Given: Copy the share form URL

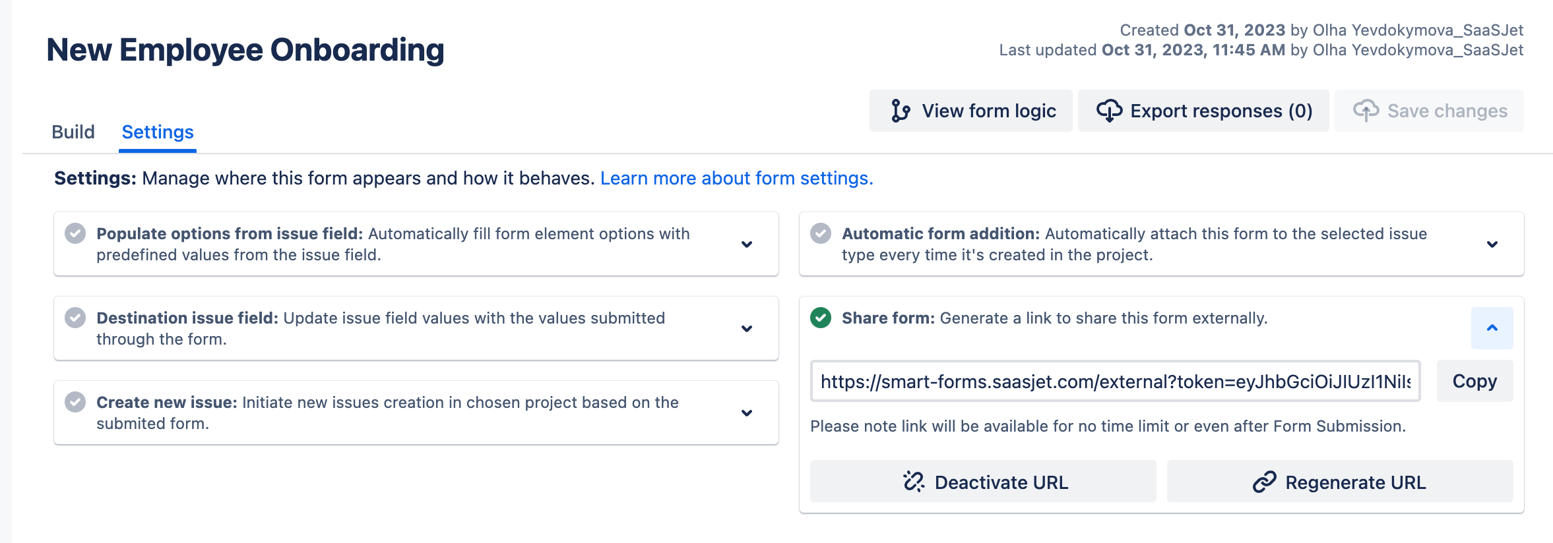Looking at the screenshot, I should pos(1474,381).
